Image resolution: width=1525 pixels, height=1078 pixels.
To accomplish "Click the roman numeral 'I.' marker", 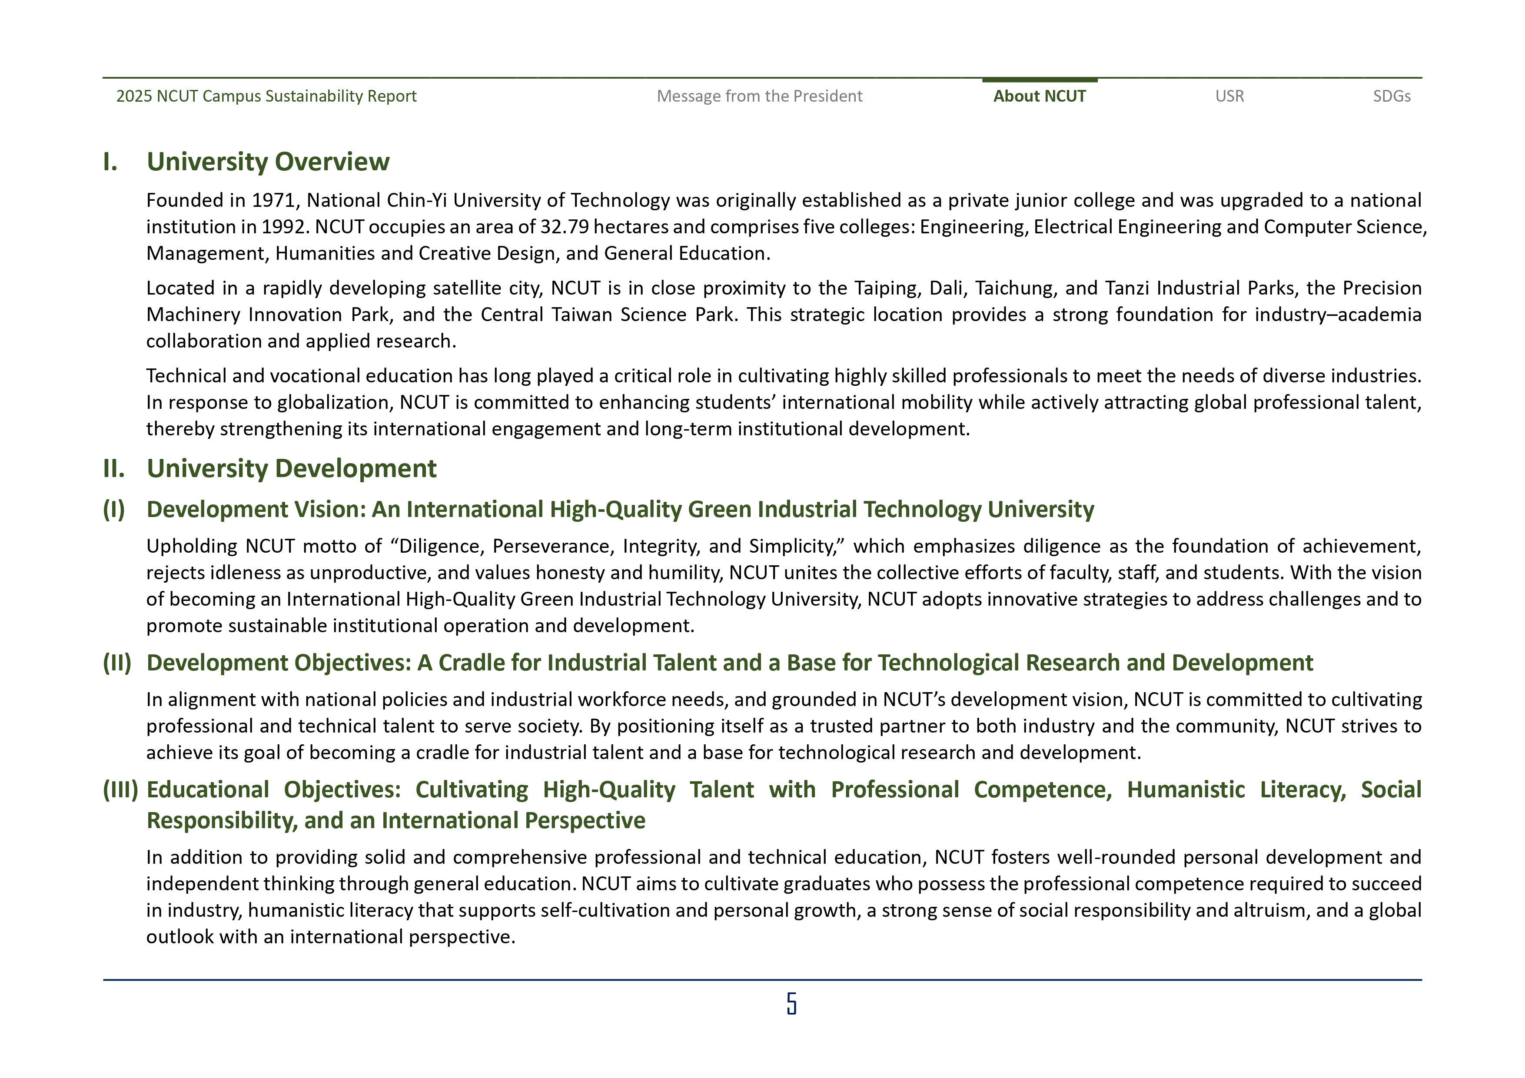I will coord(110,161).
